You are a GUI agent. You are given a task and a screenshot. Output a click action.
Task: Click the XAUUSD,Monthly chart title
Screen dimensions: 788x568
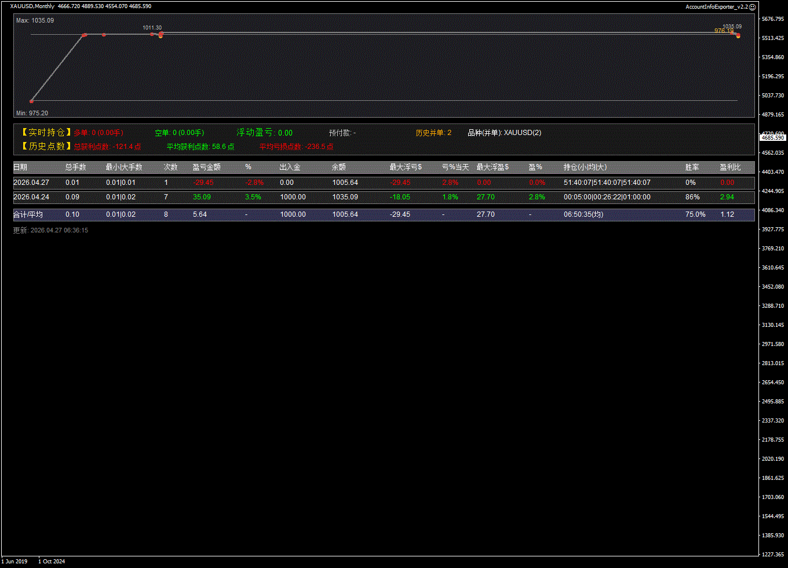tap(32, 6)
